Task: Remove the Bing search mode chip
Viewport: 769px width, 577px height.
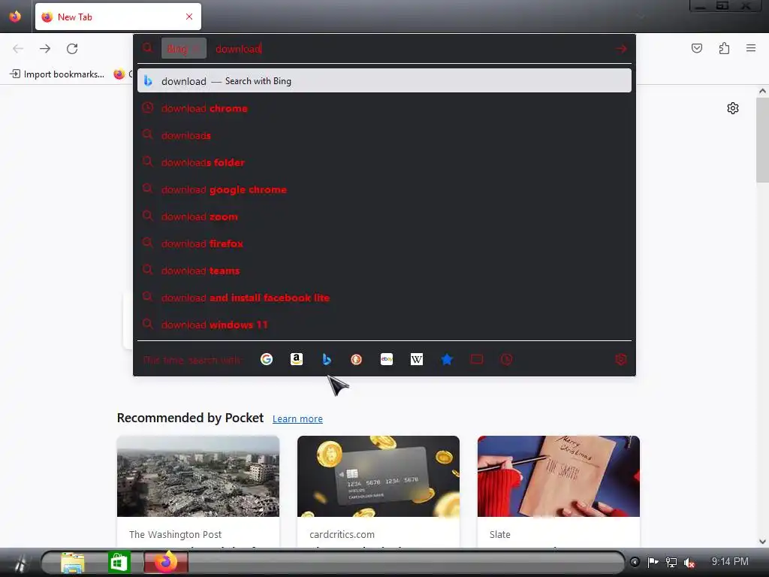Action: tap(196, 49)
